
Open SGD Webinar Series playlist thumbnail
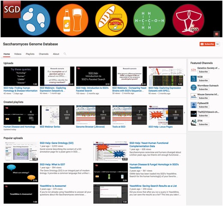(x=57, y=115)
